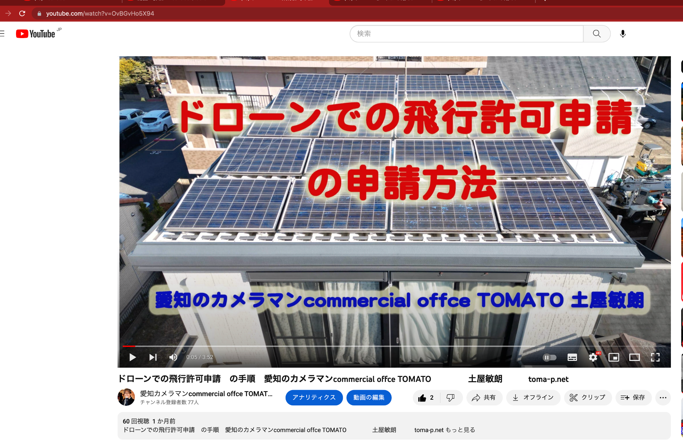Mute the video volume
This screenshot has height=441, width=683.
tap(173, 357)
